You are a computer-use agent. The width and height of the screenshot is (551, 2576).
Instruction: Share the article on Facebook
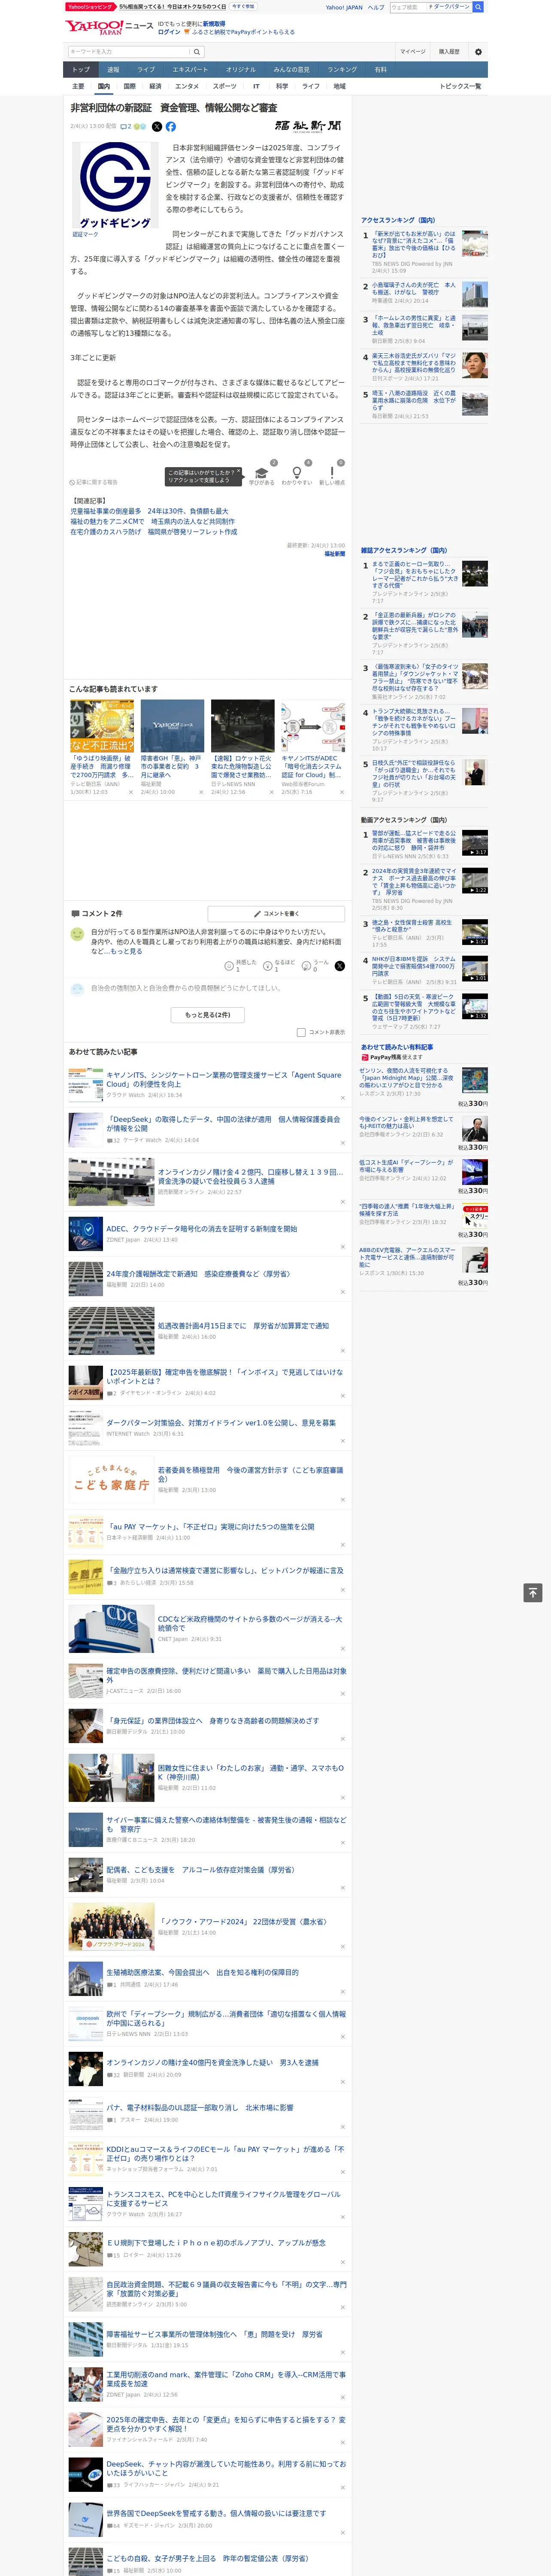171,127
